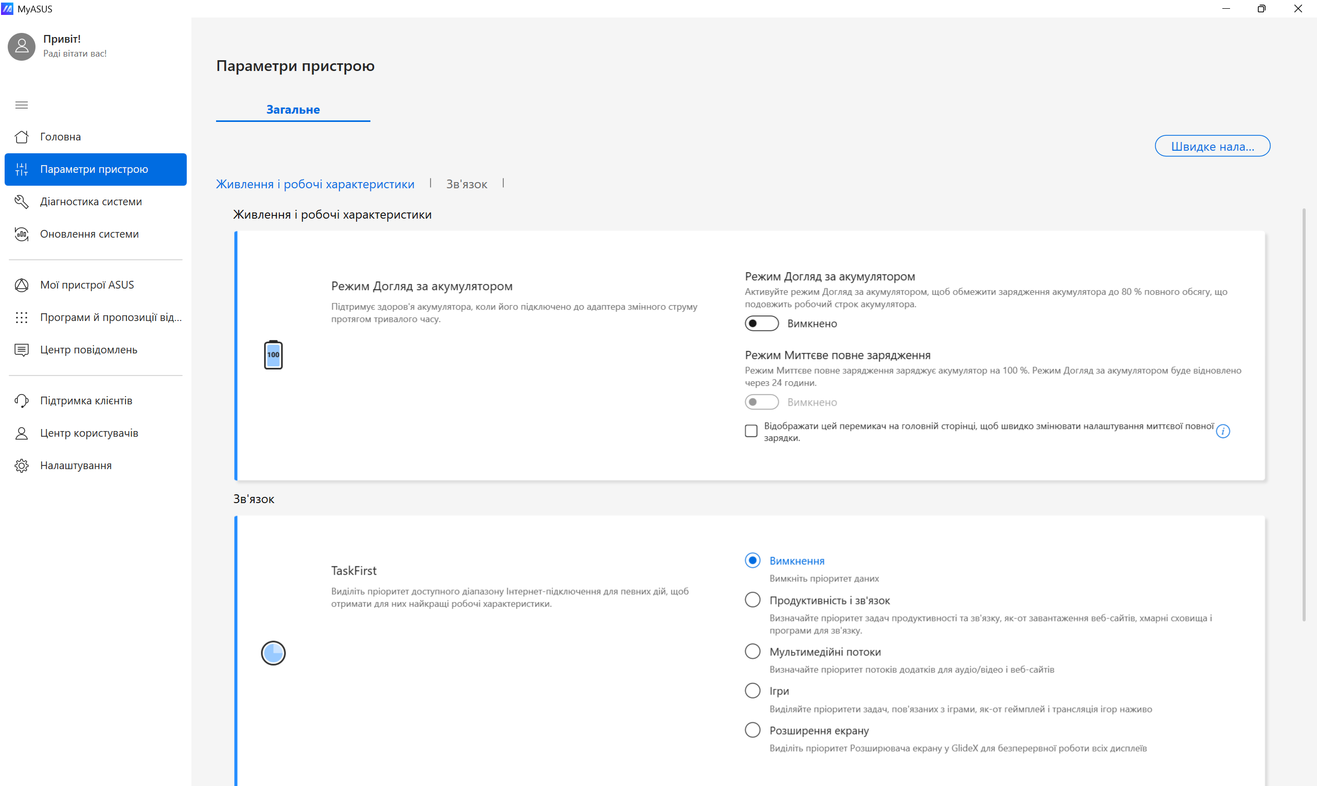
Task: Toggle Instant Full Charge mode switch
Action: click(x=761, y=402)
